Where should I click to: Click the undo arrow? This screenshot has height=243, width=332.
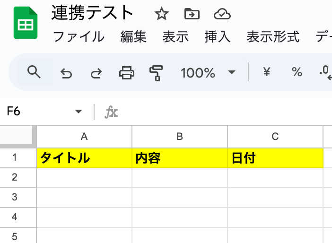[66, 73]
